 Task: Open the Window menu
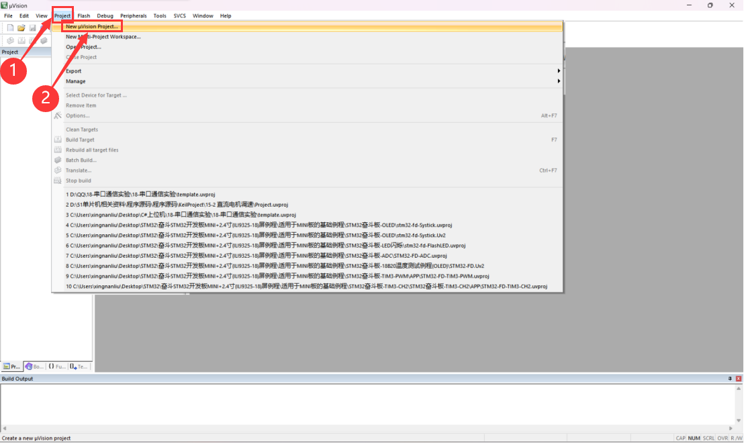tap(203, 15)
